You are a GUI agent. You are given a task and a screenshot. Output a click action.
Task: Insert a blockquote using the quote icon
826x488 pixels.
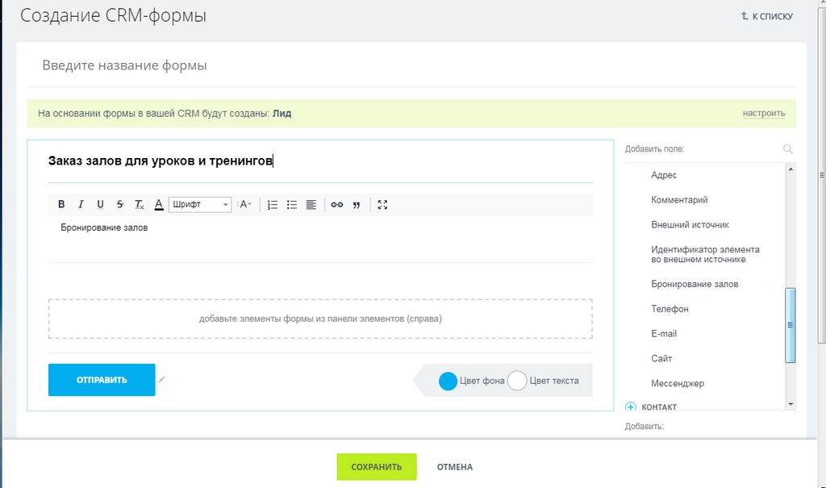point(357,204)
